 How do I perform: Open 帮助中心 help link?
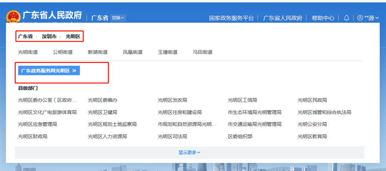[323, 18]
